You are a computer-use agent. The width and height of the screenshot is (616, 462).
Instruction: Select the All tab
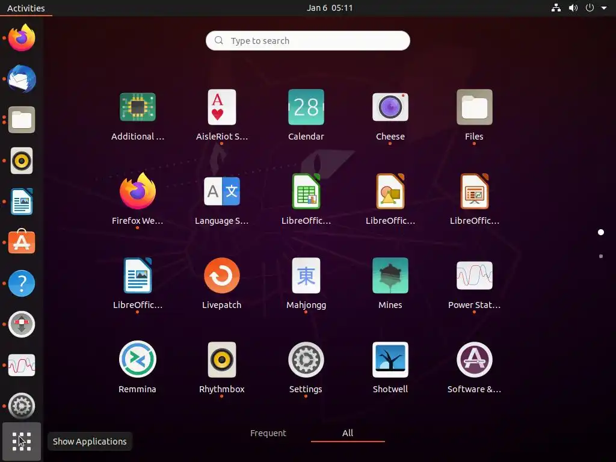tap(348, 433)
